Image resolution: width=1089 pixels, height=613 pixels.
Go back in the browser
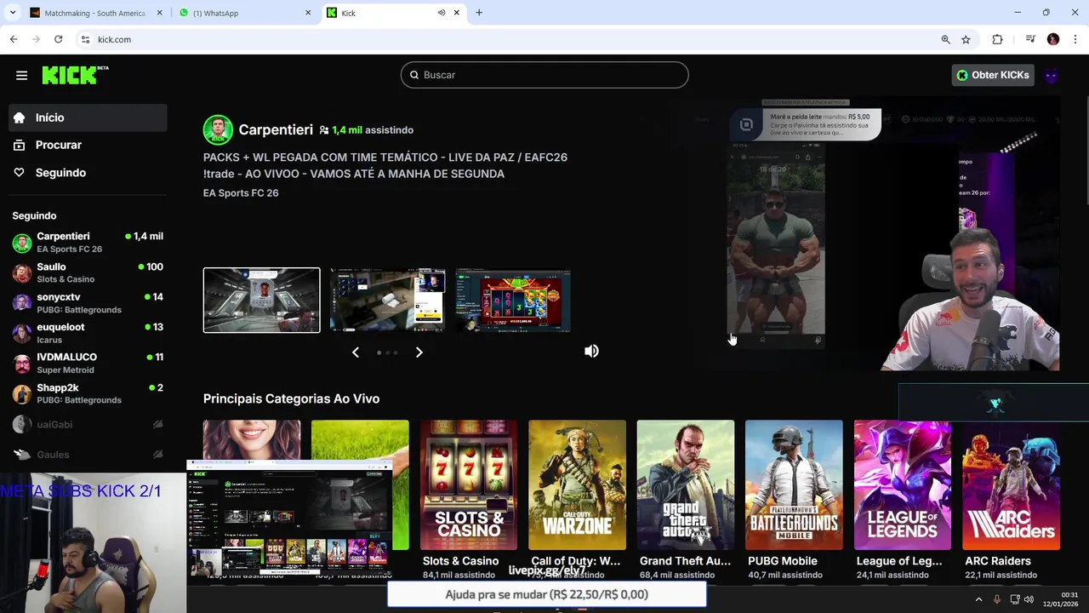click(14, 39)
